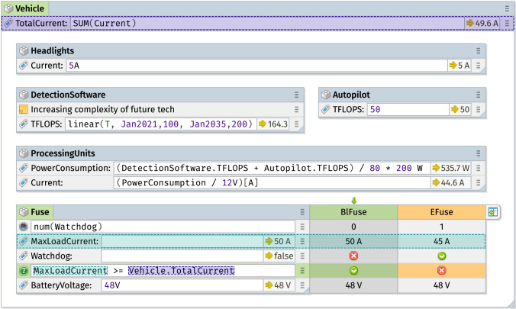Image resolution: width=516 pixels, height=309 pixels.
Task: Click the 164.3 TFLOPS result value
Action: [273, 124]
